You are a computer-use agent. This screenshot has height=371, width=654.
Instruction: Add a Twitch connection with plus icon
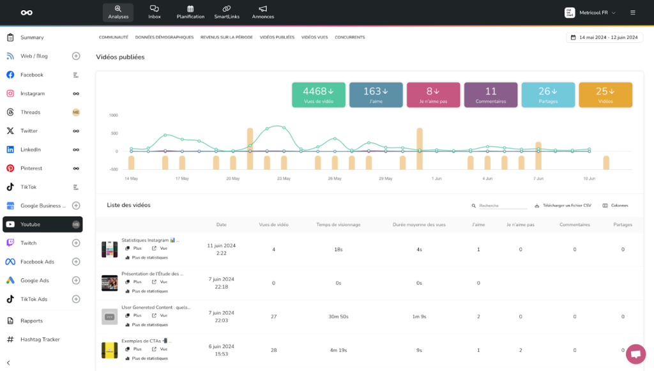[x=76, y=243]
